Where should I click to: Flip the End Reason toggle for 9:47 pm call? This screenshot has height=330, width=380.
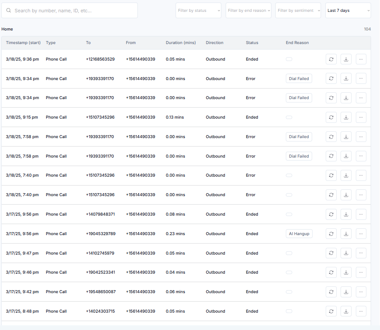point(289,253)
